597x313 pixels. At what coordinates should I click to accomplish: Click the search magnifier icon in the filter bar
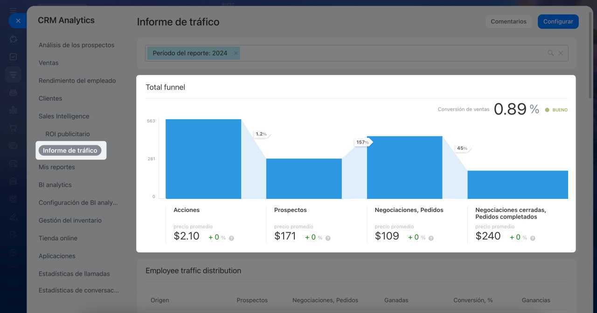pos(551,53)
